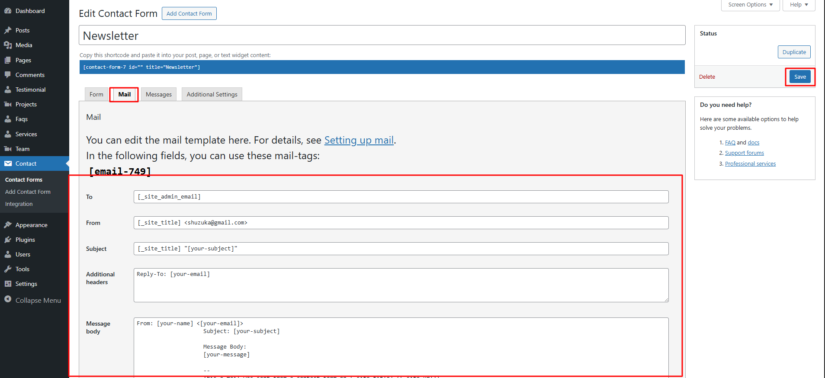This screenshot has width=825, height=378.
Task: Open Add Contact Form submenu item
Action: coord(28,192)
